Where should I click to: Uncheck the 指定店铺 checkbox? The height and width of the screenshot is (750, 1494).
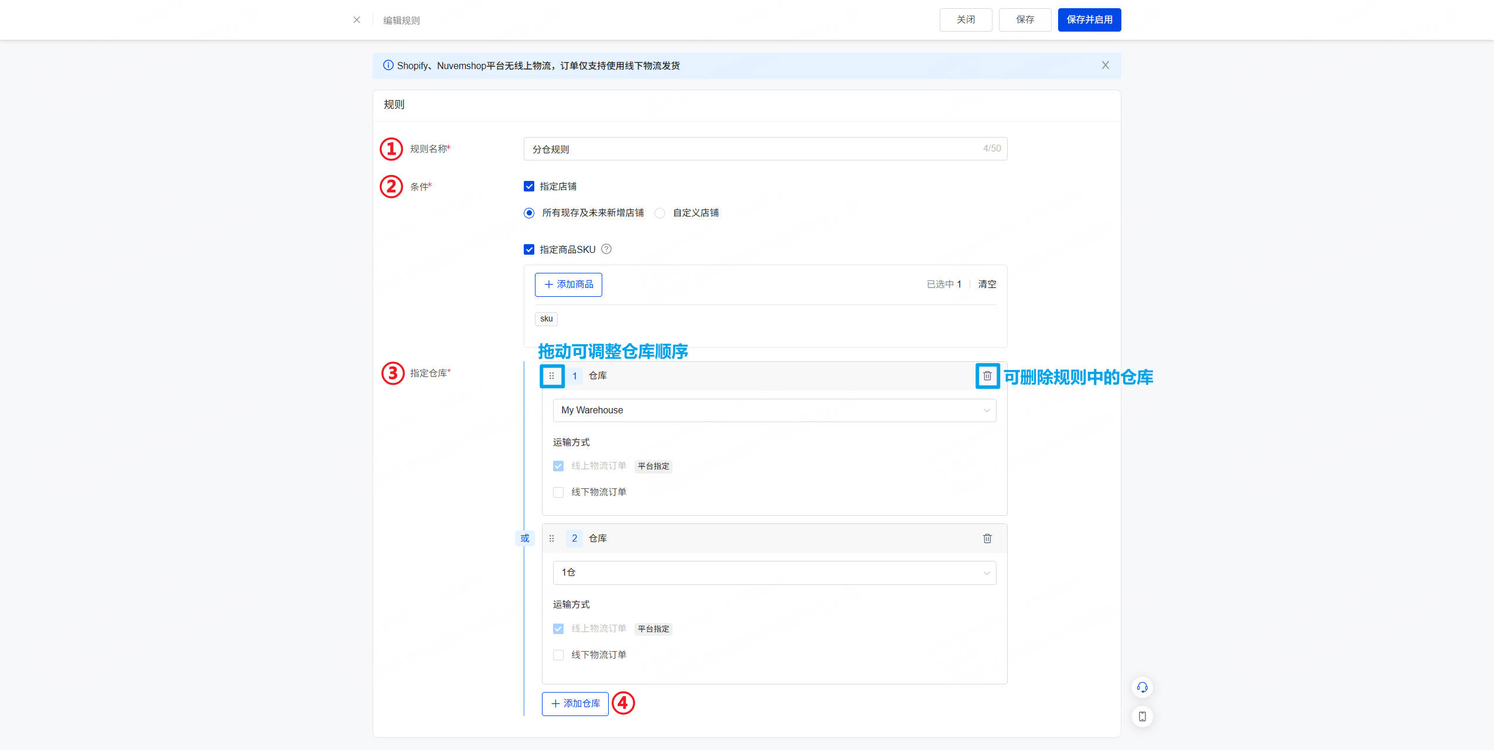point(529,187)
